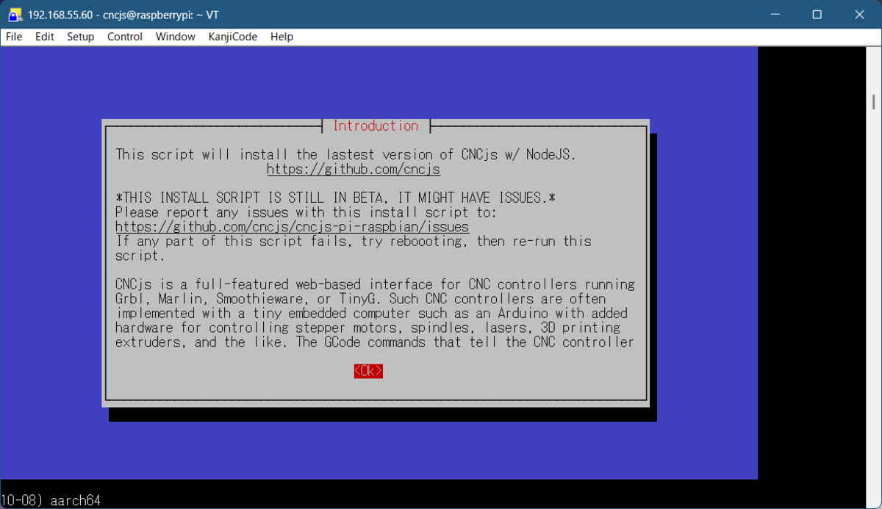Image resolution: width=882 pixels, height=509 pixels.
Task: Click the red Ok button
Action: coord(368,371)
